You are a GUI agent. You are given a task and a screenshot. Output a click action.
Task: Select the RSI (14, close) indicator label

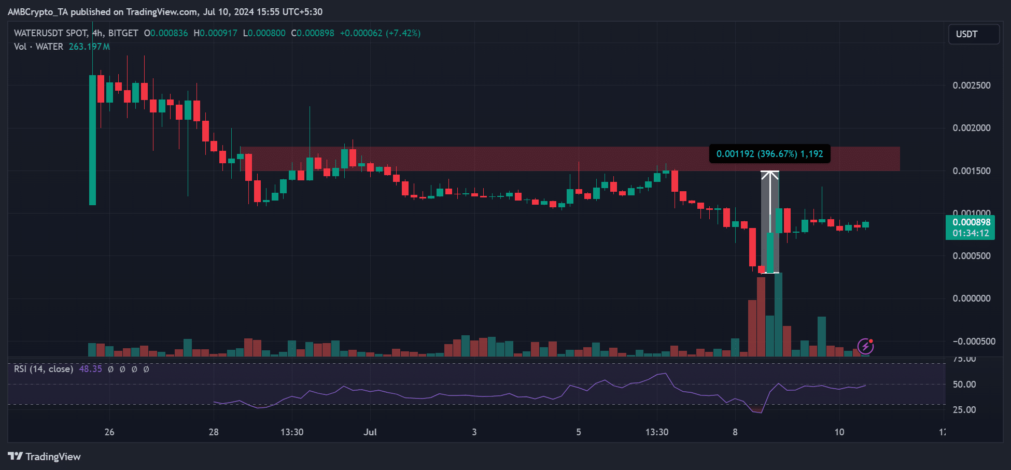pos(44,369)
